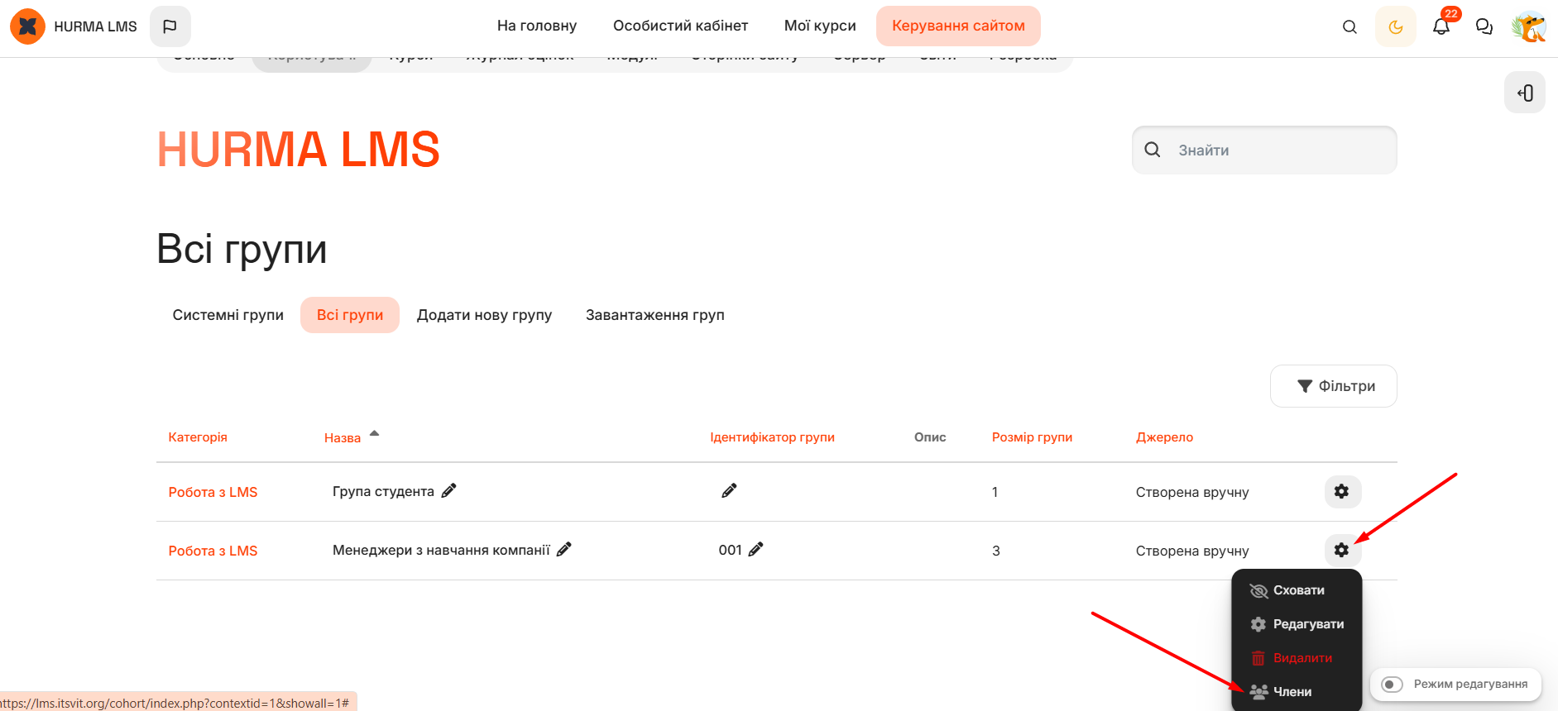Click Створена вручну in Менеджери row
Image resolution: width=1558 pixels, height=711 pixels.
[1192, 551]
